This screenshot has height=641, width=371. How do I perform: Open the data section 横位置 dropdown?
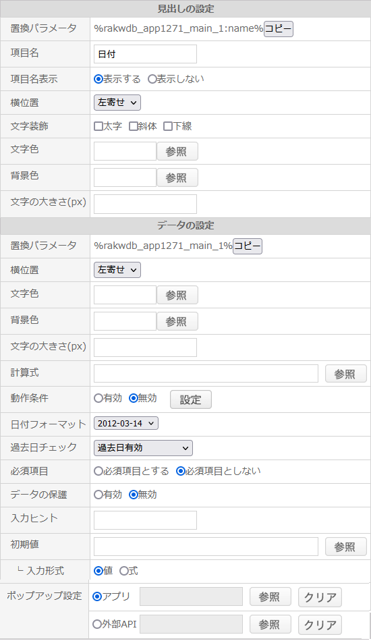(117, 270)
